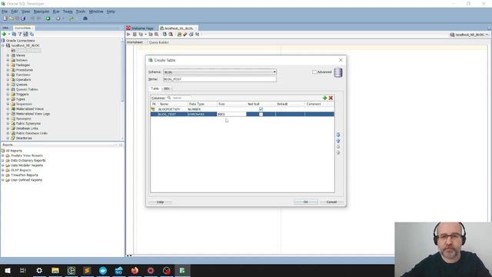Click the refresh icon in Connections panel toolbar
Image resolution: width=492 pixels, height=277 pixels.
point(14,34)
